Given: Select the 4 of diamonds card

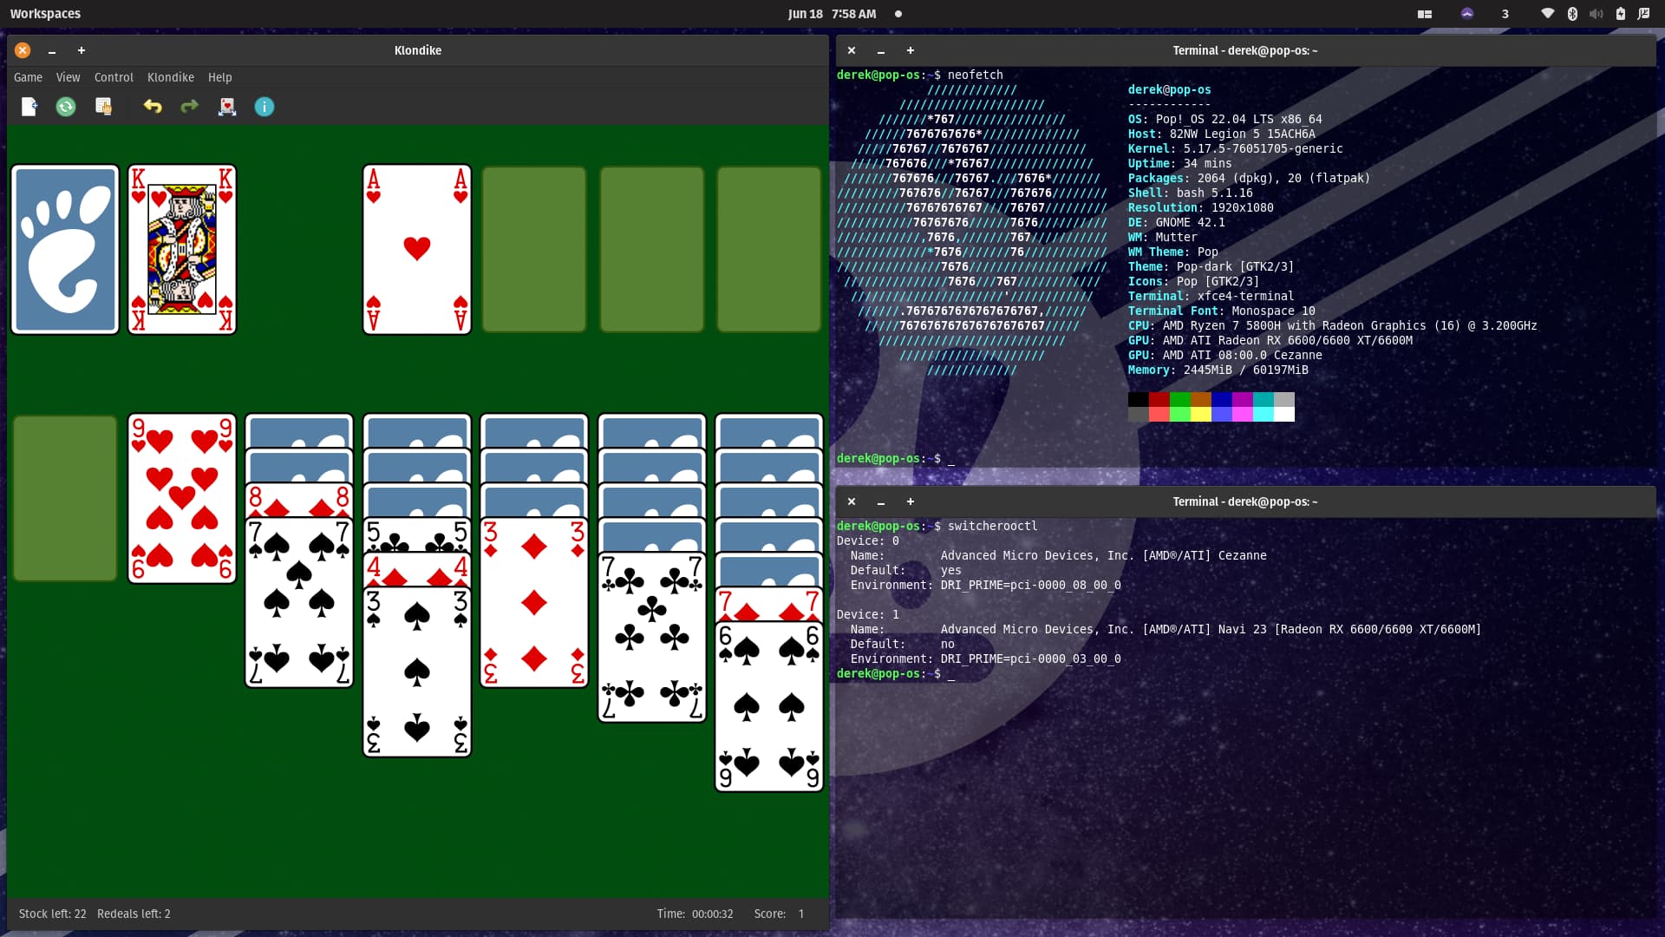Looking at the screenshot, I should coord(417,569).
